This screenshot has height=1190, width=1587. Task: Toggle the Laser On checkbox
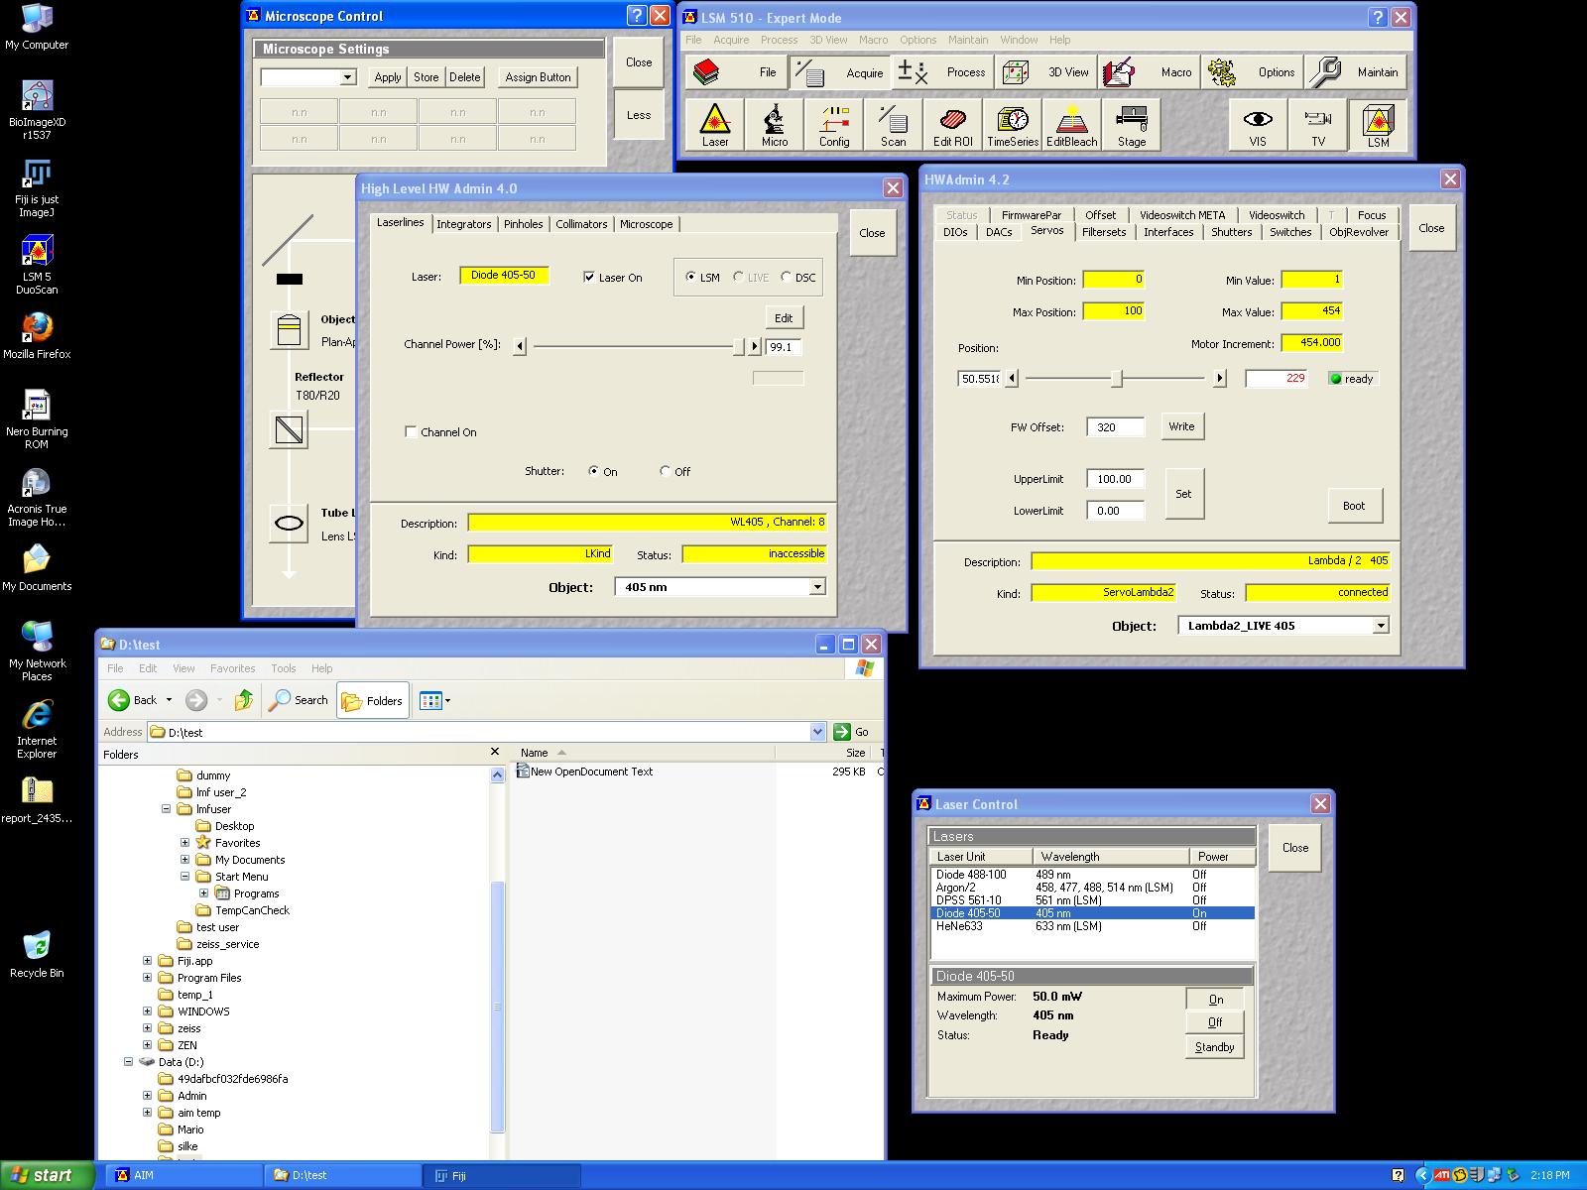(589, 278)
